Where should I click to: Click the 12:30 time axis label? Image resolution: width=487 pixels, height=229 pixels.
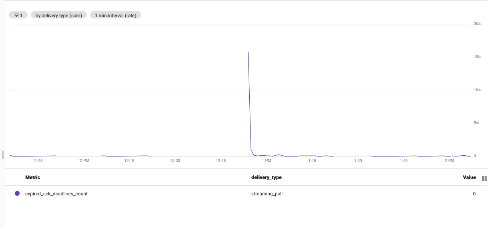point(175,161)
